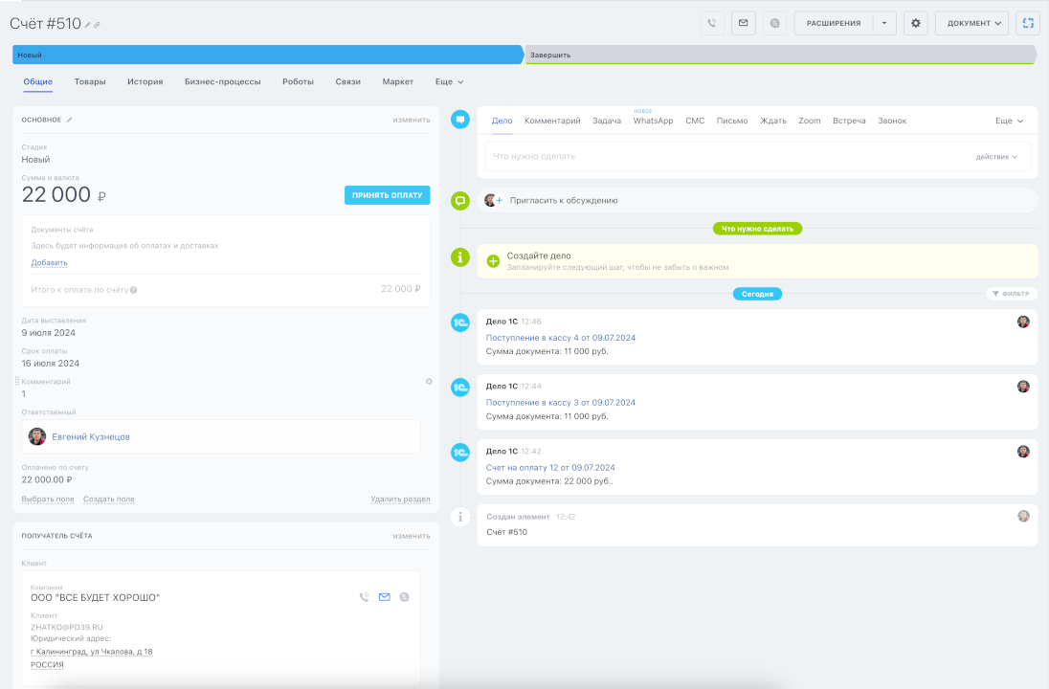Click the green plus icon beside Создайте дело
The width and height of the screenshot is (1049, 689).
point(493,261)
